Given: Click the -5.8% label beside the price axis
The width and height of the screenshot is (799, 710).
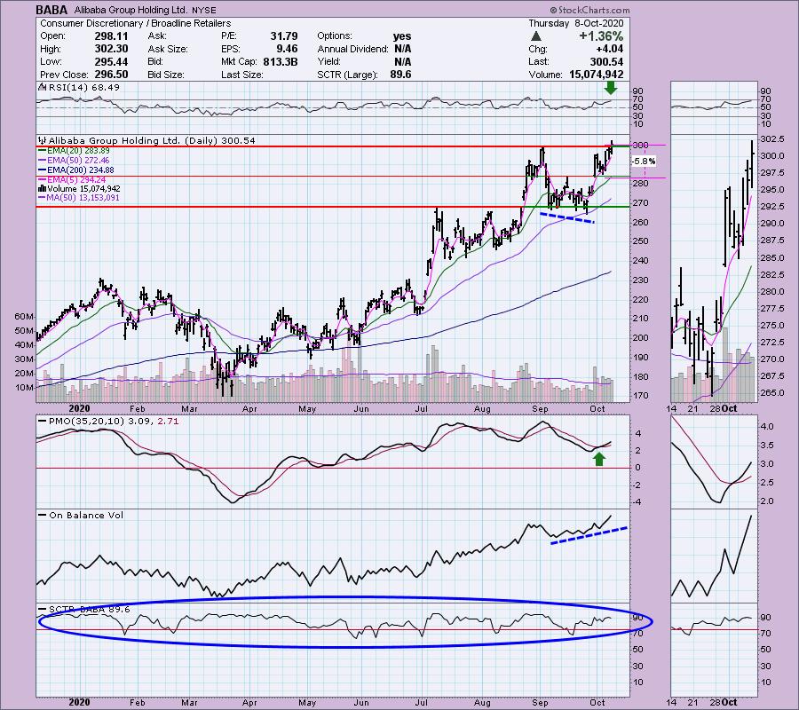Looking at the screenshot, I should pyautogui.click(x=644, y=162).
